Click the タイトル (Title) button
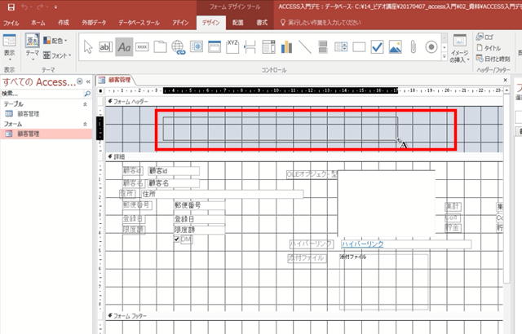 pyautogui.click(x=489, y=48)
